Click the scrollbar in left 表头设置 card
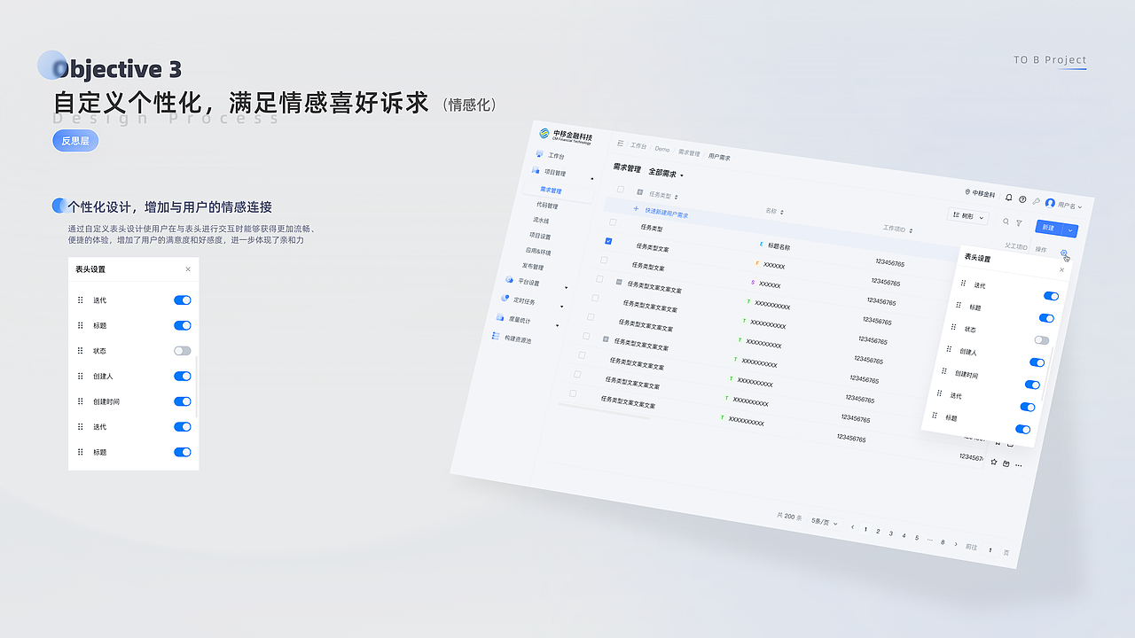Screen dimensions: 1135x638 point(197,388)
